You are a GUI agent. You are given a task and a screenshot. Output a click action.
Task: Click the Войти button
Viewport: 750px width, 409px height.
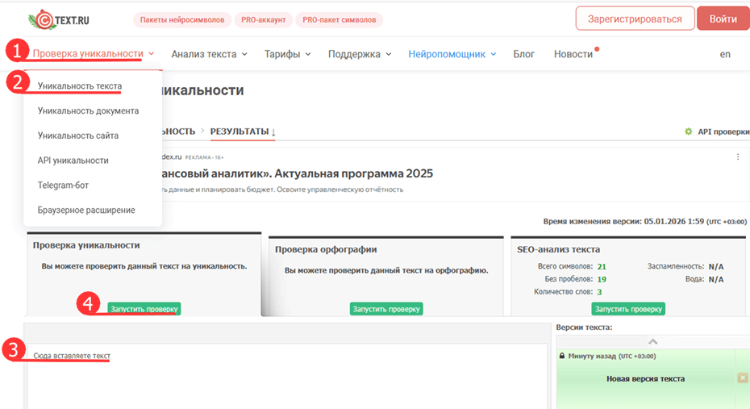pos(723,19)
